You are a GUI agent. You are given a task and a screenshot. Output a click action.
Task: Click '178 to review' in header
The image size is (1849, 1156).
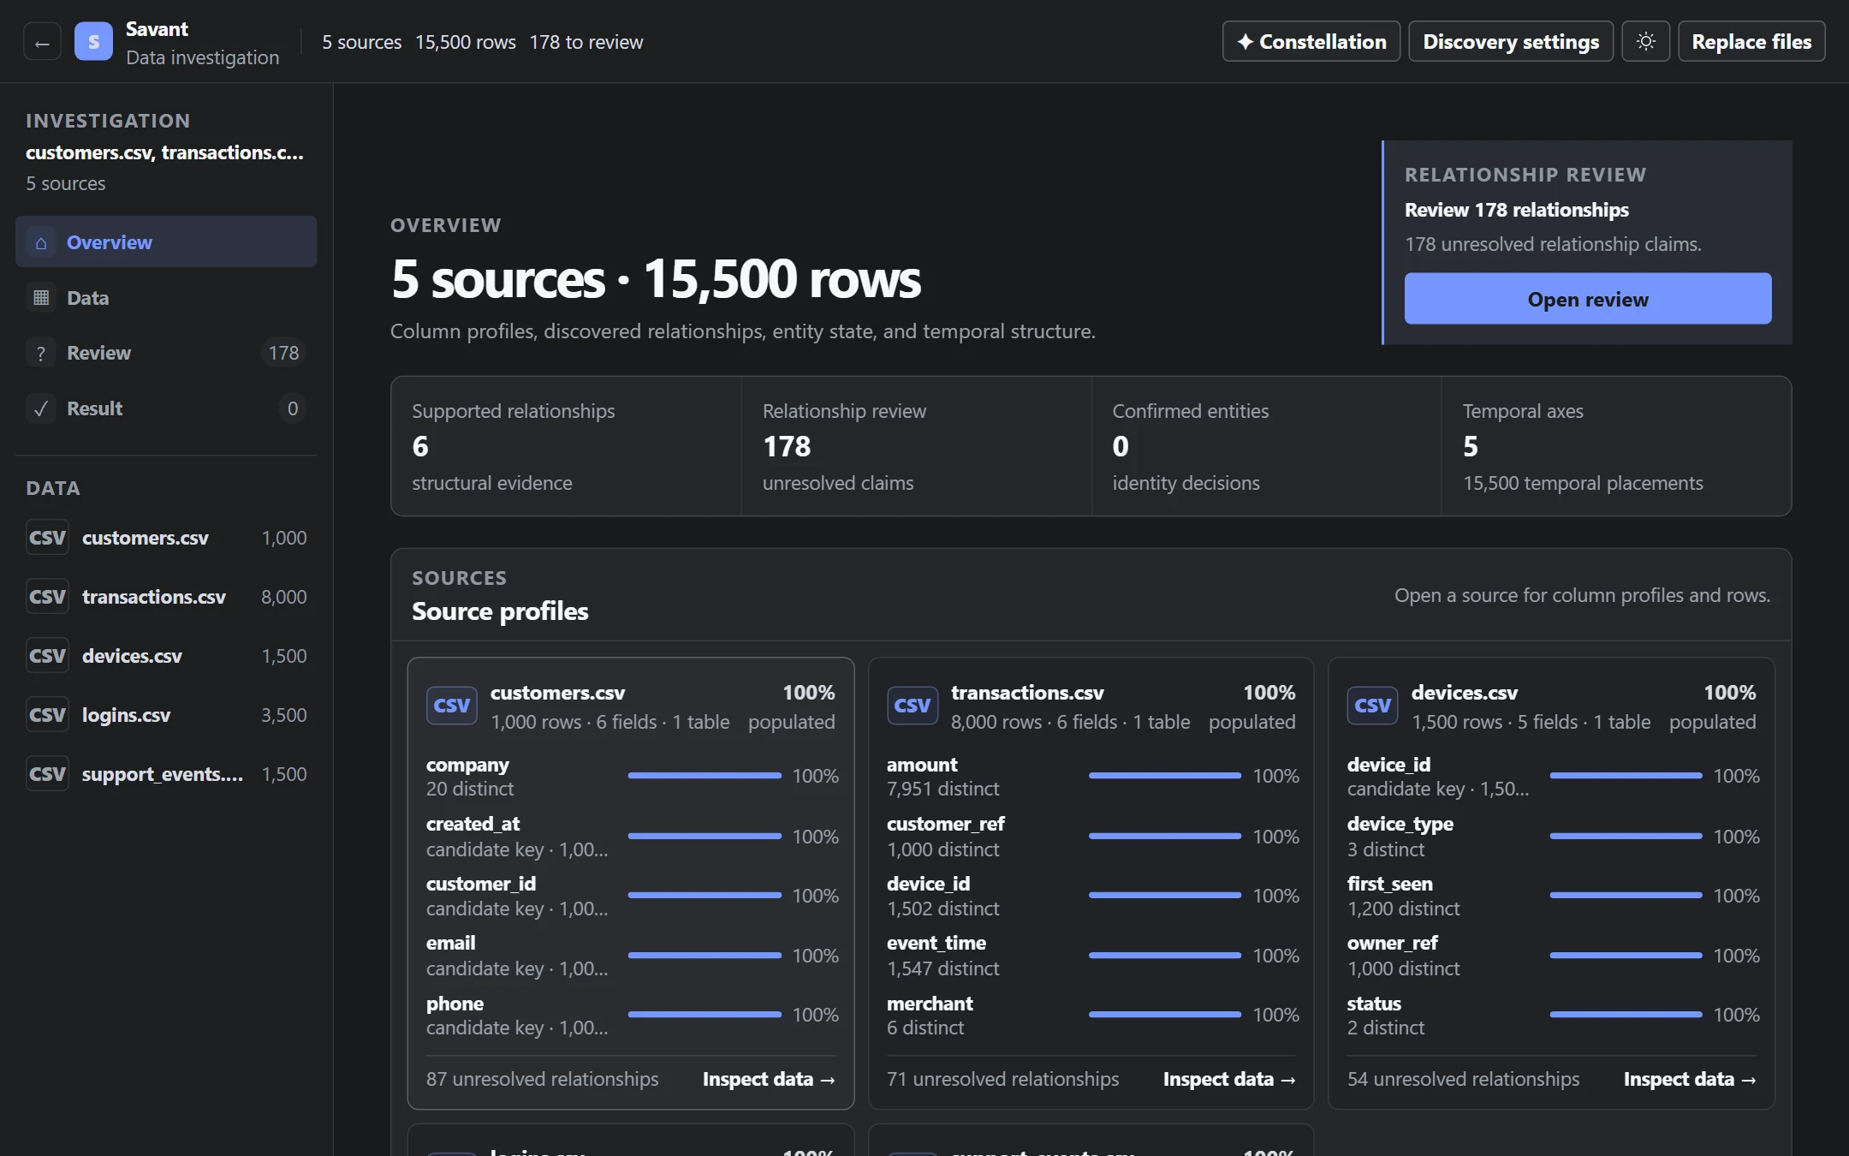click(586, 42)
